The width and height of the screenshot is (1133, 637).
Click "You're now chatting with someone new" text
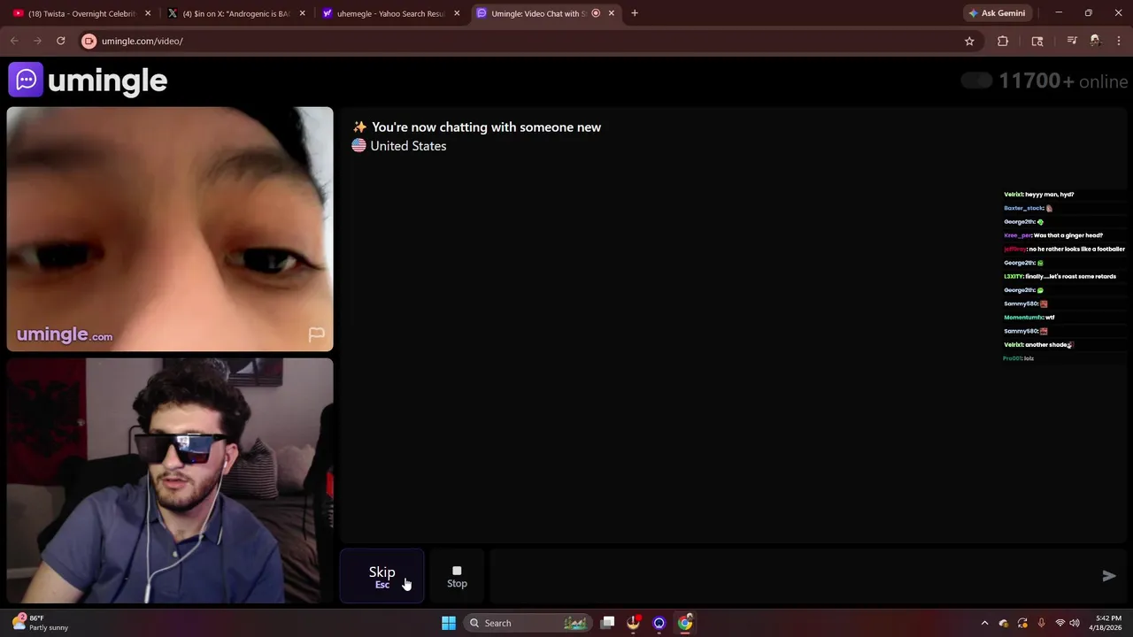(486, 127)
